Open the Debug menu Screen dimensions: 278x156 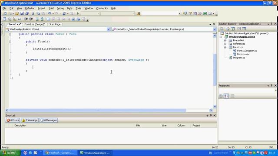(x=60, y=8)
